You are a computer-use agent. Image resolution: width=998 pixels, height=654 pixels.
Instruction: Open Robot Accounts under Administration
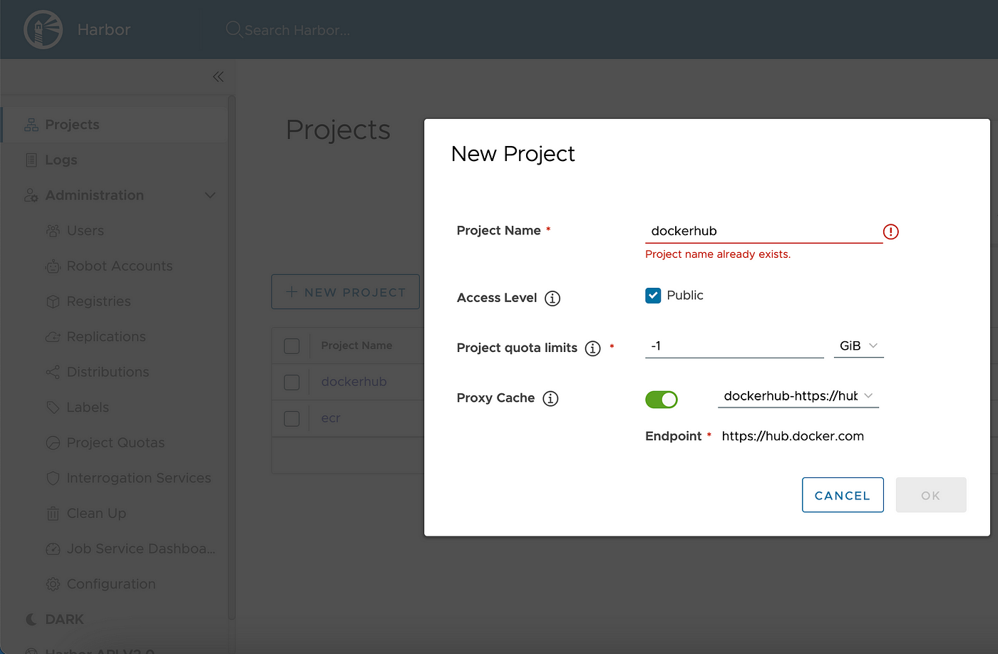coord(120,266)
